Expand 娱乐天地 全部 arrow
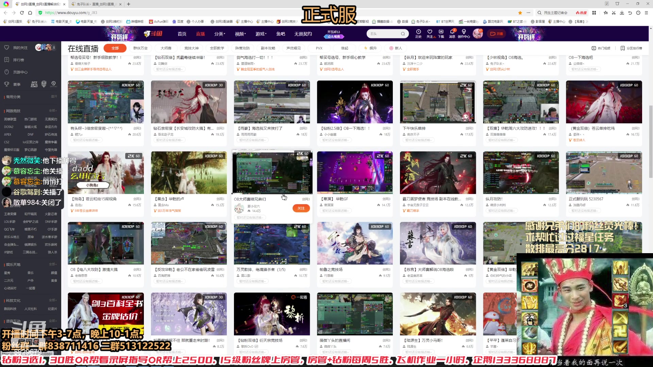Screen dimensions: 653x367 point(52,264)
